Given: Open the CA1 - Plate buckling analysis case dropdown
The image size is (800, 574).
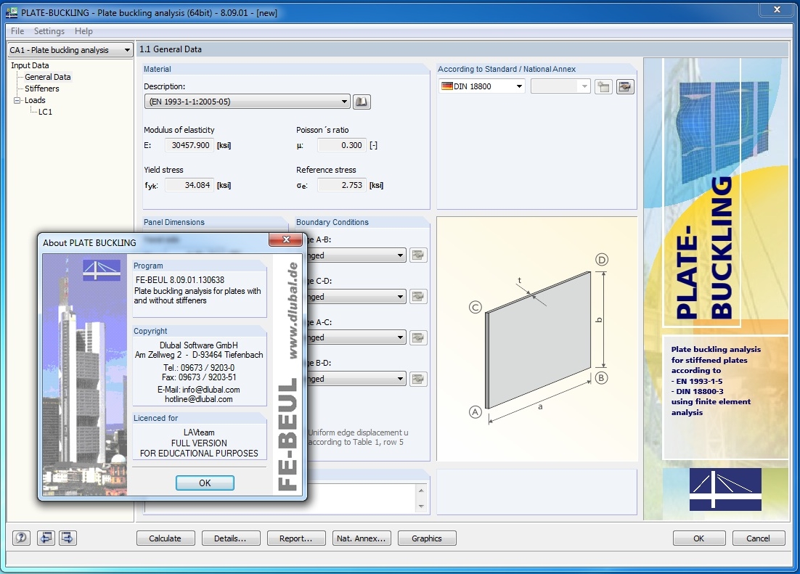Looking at the screenshot, I should (70, 50).
